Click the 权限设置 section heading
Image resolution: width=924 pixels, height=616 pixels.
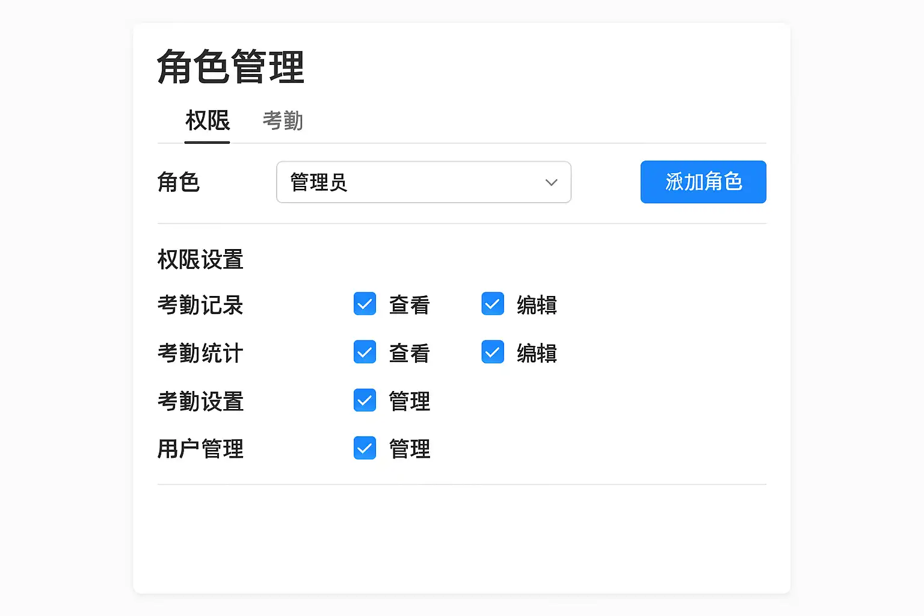tap(200, 260)
